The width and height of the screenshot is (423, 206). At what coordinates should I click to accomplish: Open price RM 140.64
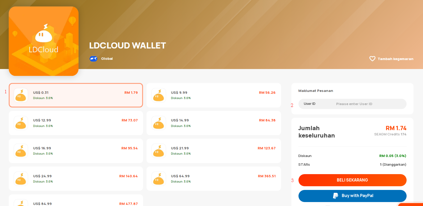tap(128, 176)
